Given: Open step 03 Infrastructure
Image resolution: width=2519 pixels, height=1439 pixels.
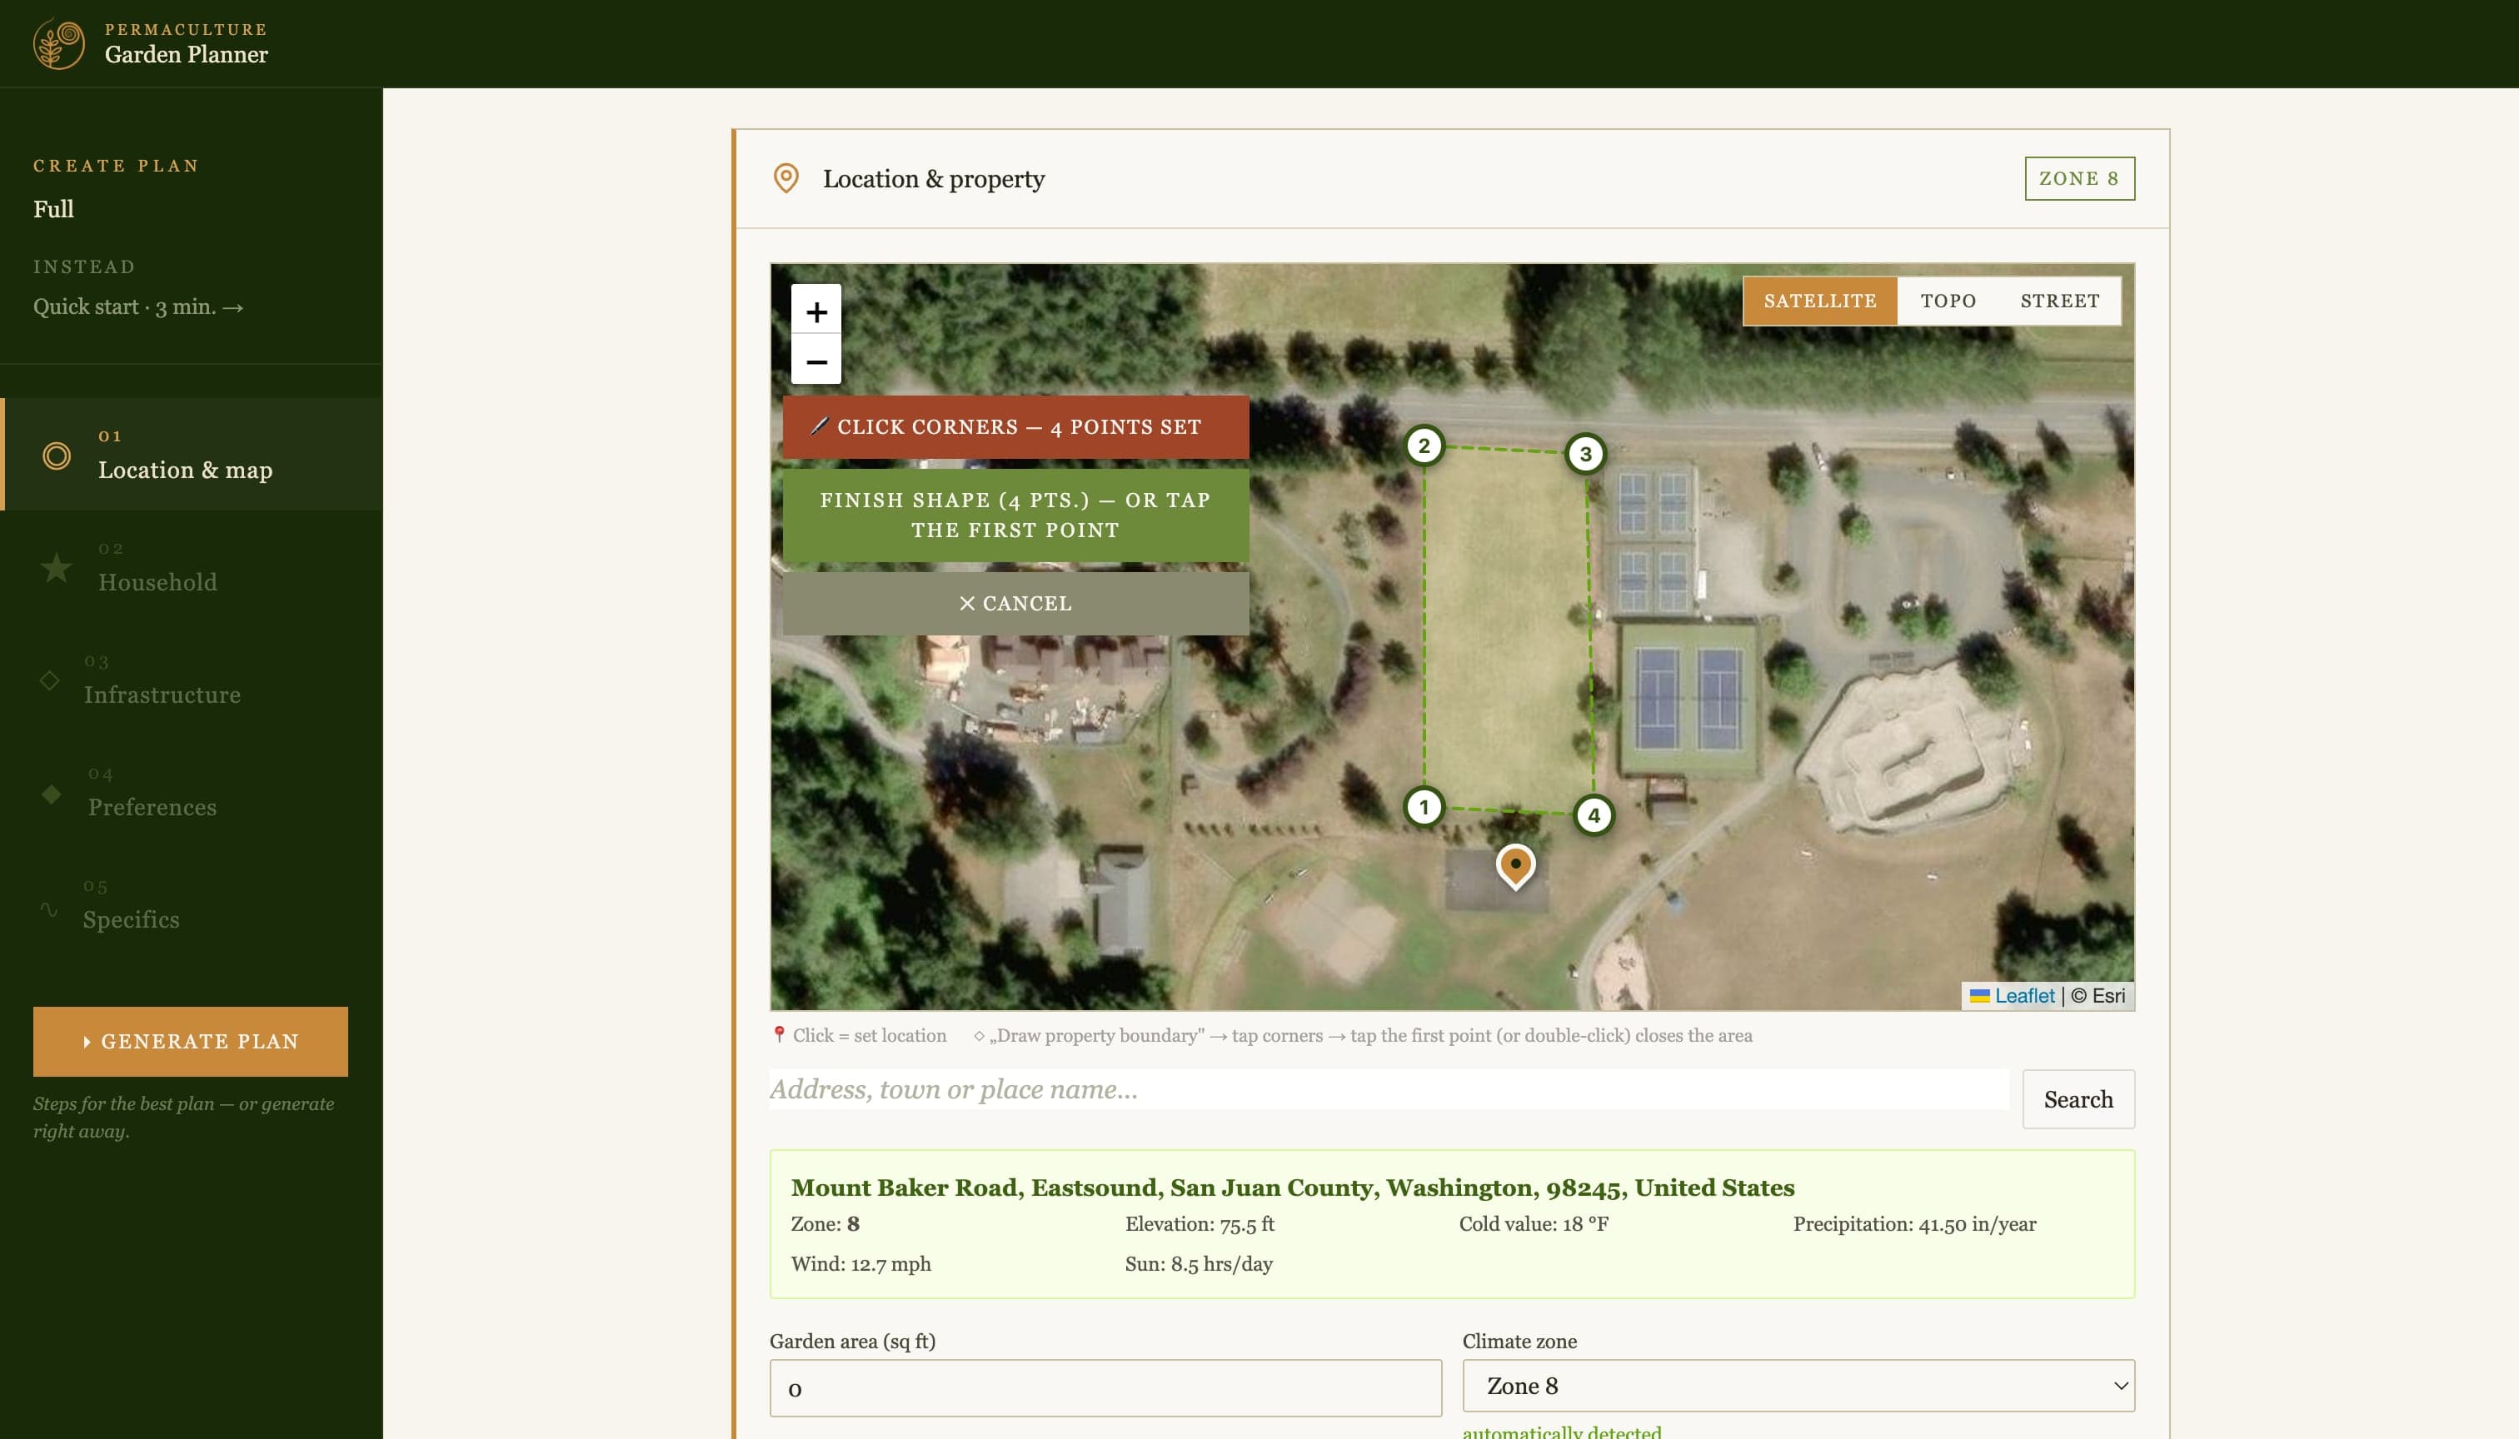Looking at the screenshot, I should click(192, 680).
